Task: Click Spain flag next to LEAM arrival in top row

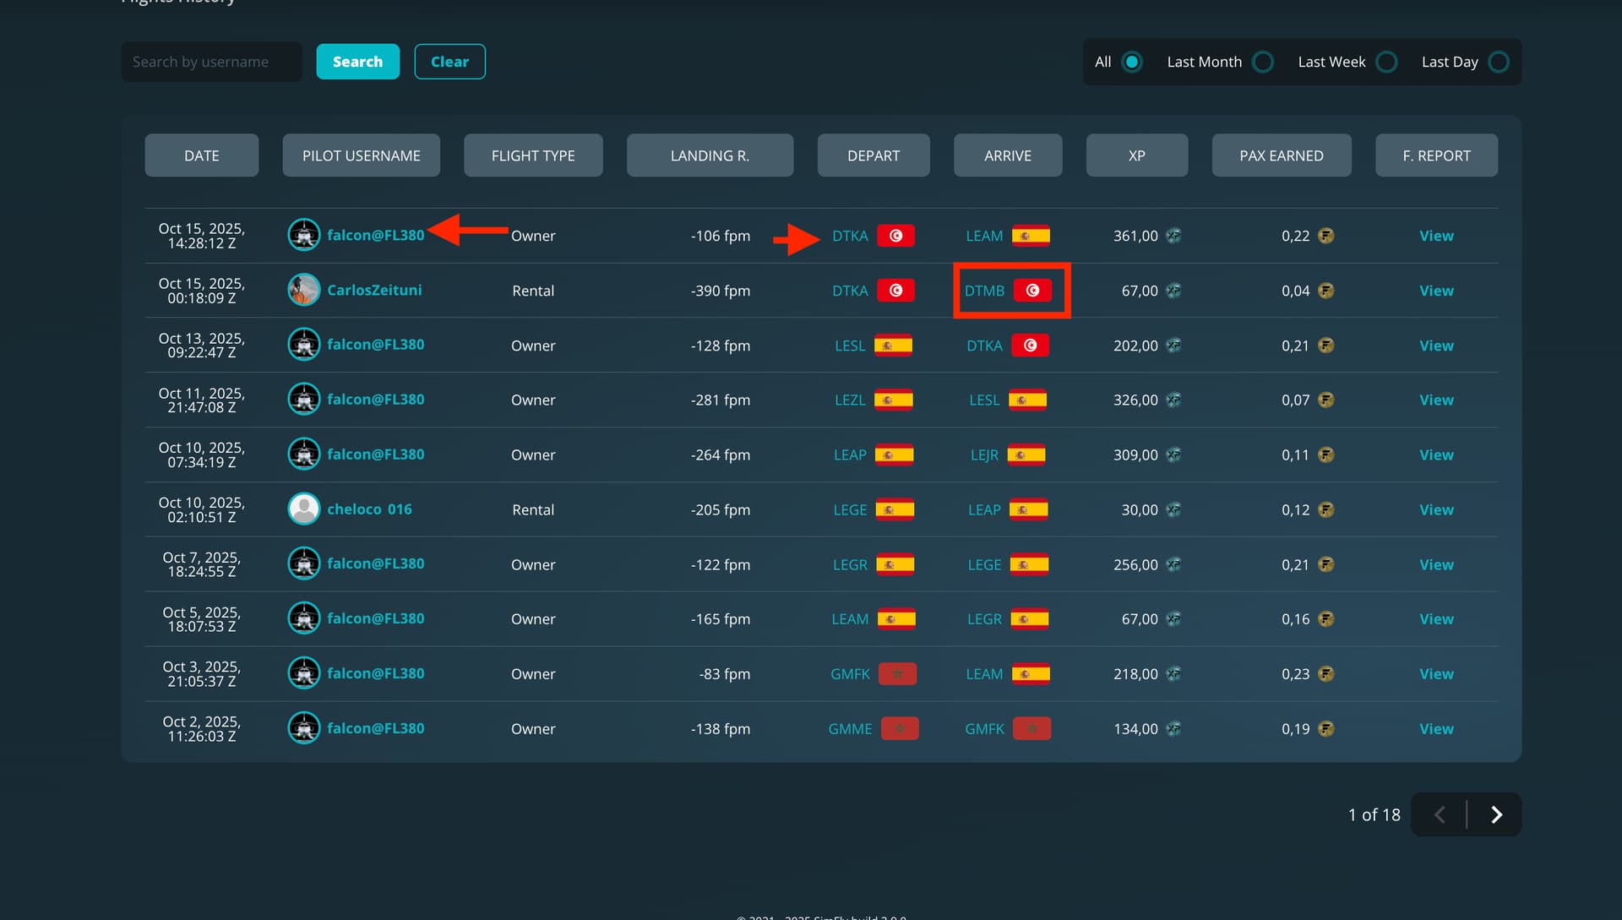Action: 1031,236
